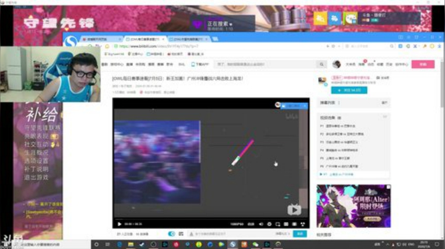
Task: Follow the uploader with blue follow button
Action: coord(349,90)
